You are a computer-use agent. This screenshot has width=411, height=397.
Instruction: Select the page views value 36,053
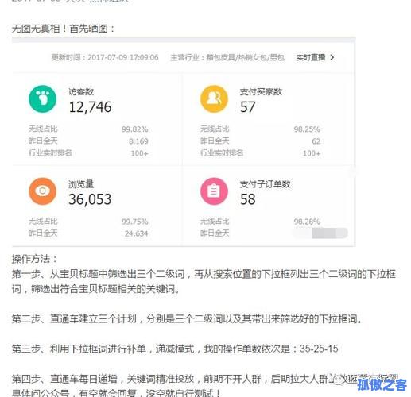90,199
